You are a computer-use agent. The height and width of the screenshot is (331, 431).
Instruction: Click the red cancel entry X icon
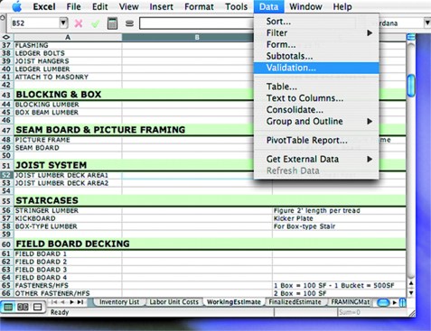[x=79, y=23]
